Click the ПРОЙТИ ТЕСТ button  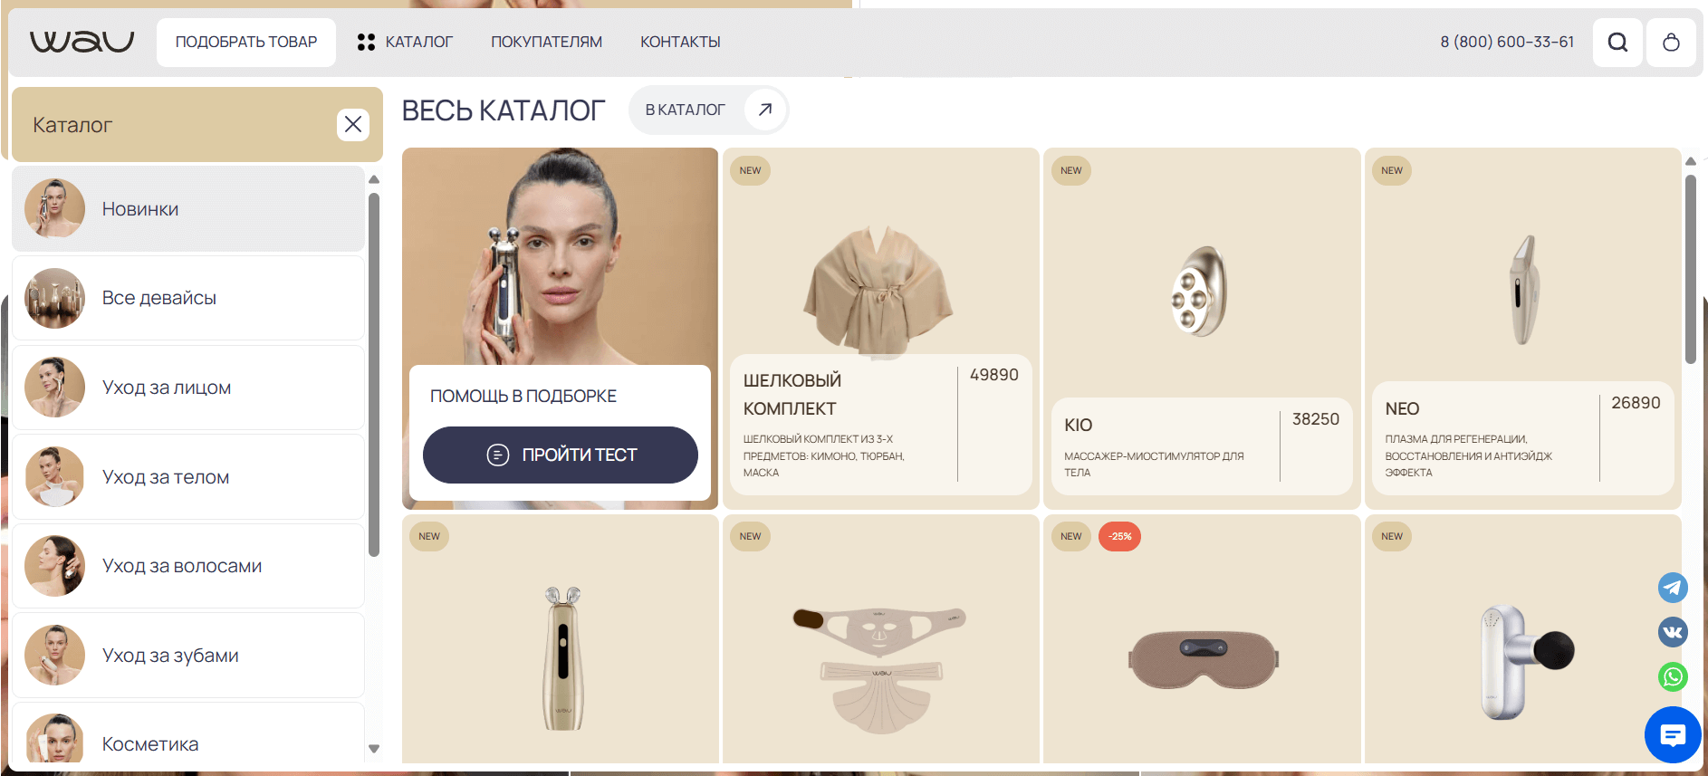click(x=561, y=455)
